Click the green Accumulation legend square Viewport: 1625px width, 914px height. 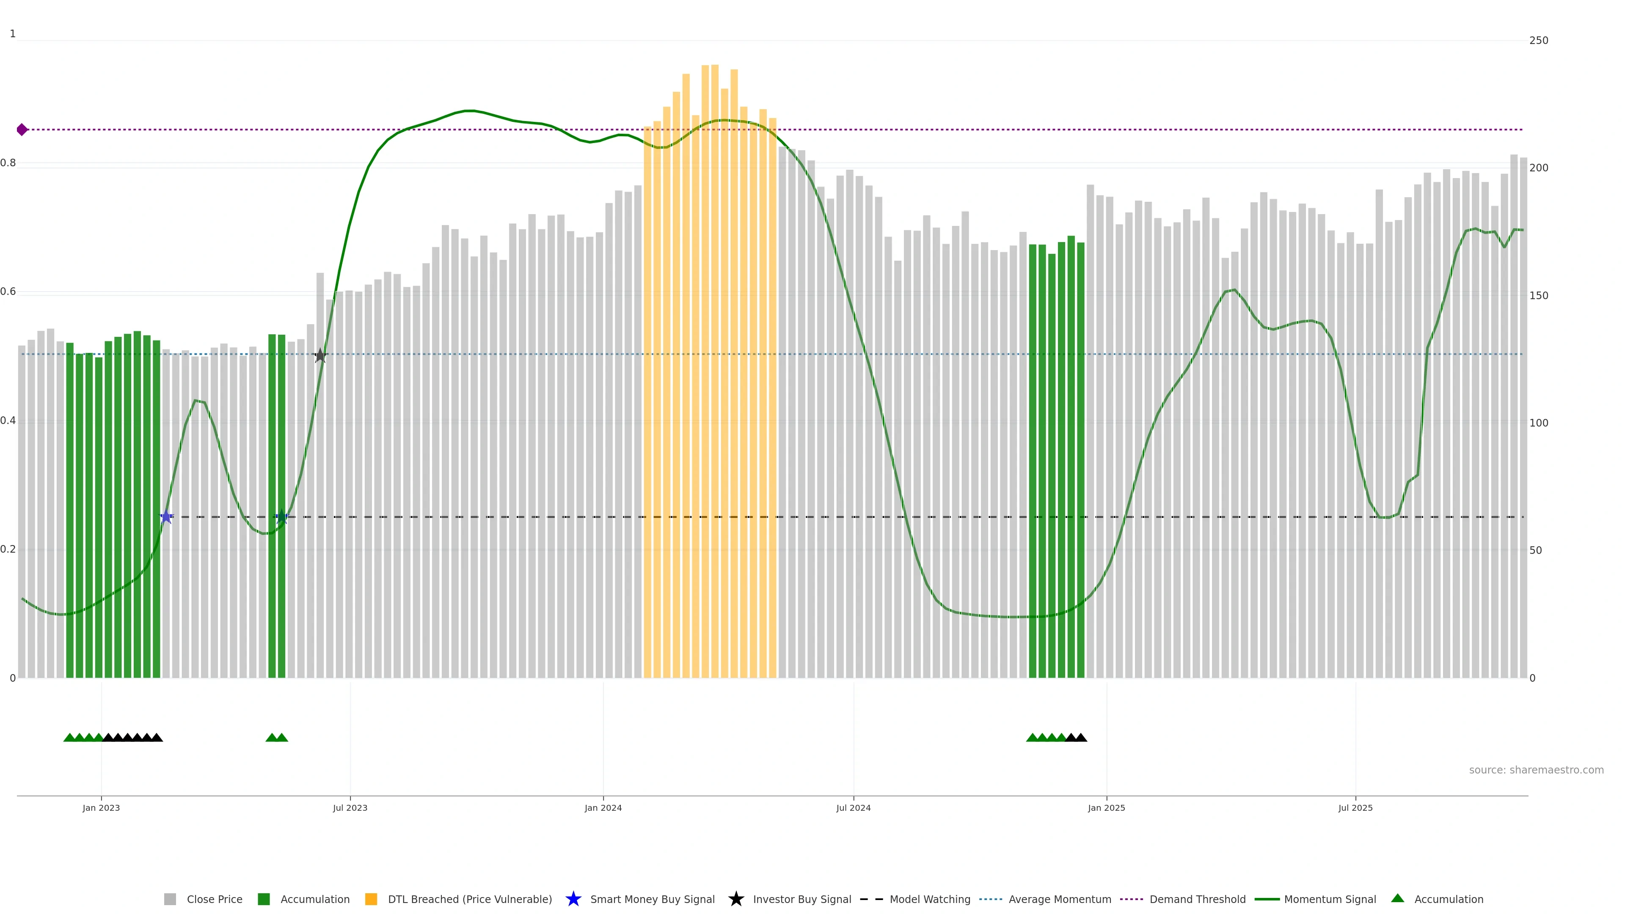(x=264, y=900)
